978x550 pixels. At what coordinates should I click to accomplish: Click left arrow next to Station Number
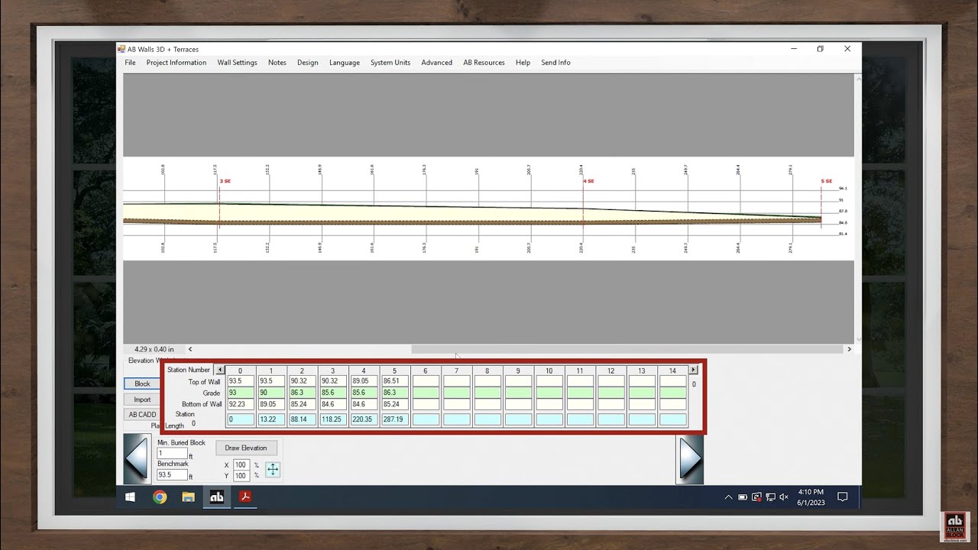pyautogui.click(x=221, y=370)
